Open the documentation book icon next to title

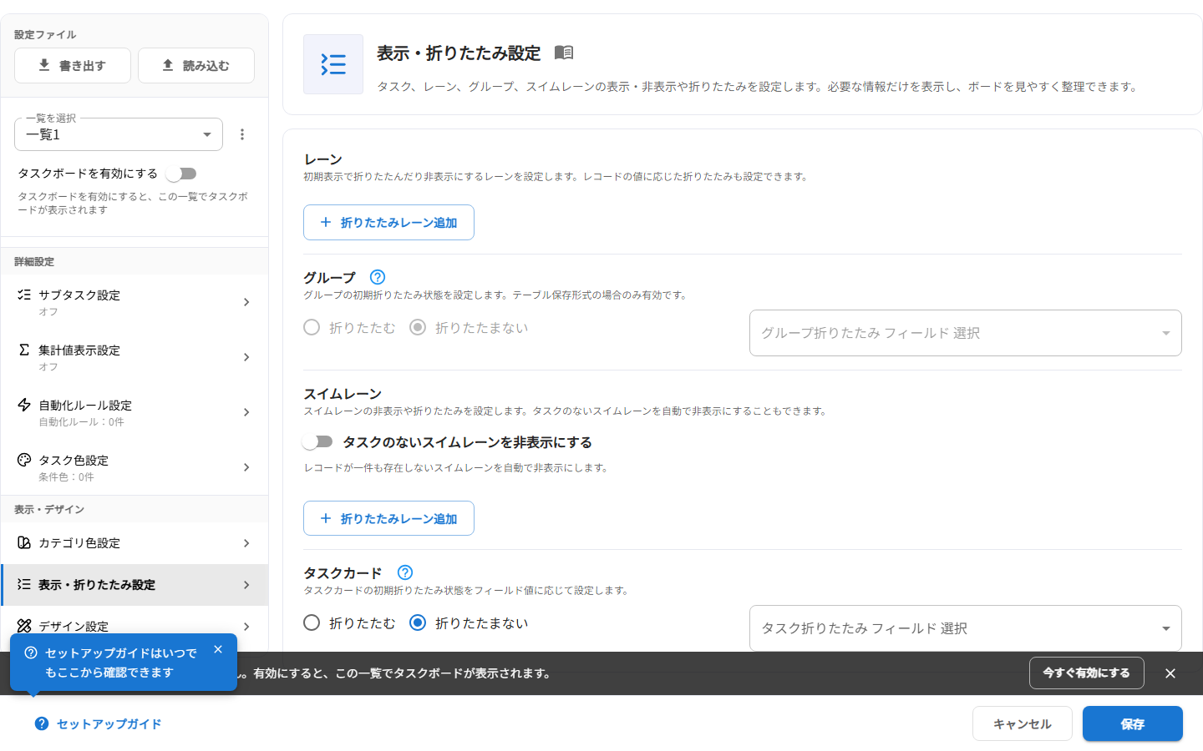point(564,53)
